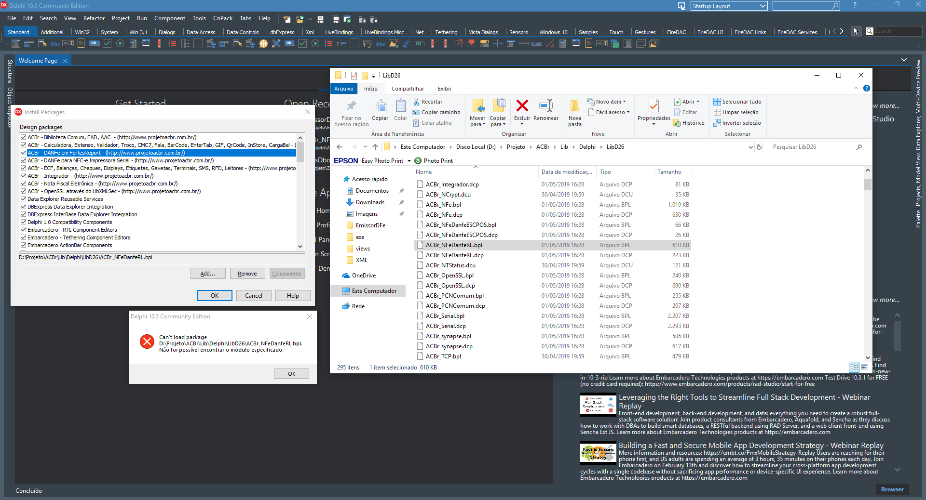This screenshot has width=926, height=500.
Task: Select the TMemo component in the palette
Action: point(81,43)
